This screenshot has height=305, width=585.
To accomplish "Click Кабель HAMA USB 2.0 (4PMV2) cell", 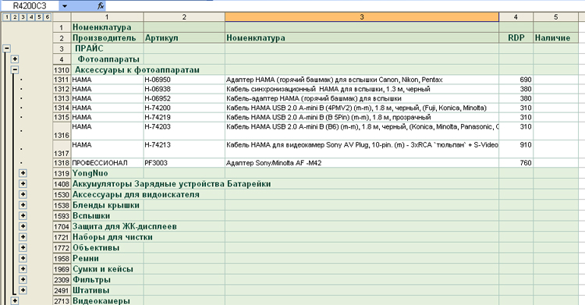I will click(362, 108).
